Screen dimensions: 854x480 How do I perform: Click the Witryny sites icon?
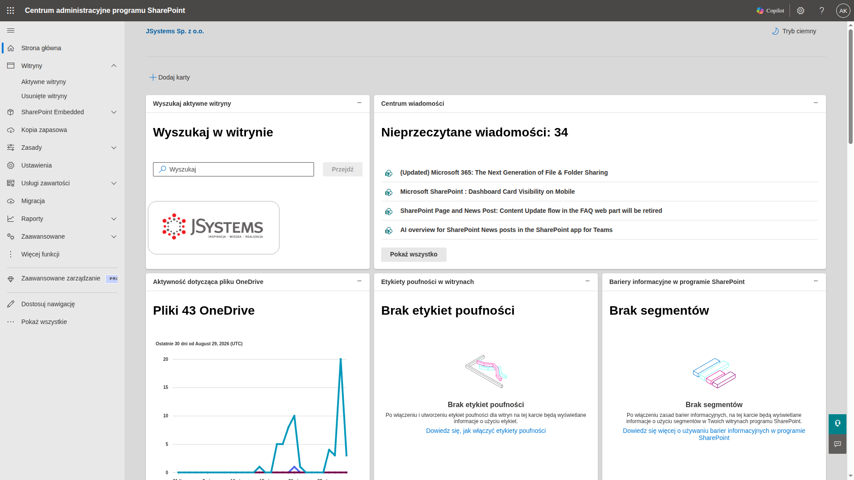(x=11, y=66)
